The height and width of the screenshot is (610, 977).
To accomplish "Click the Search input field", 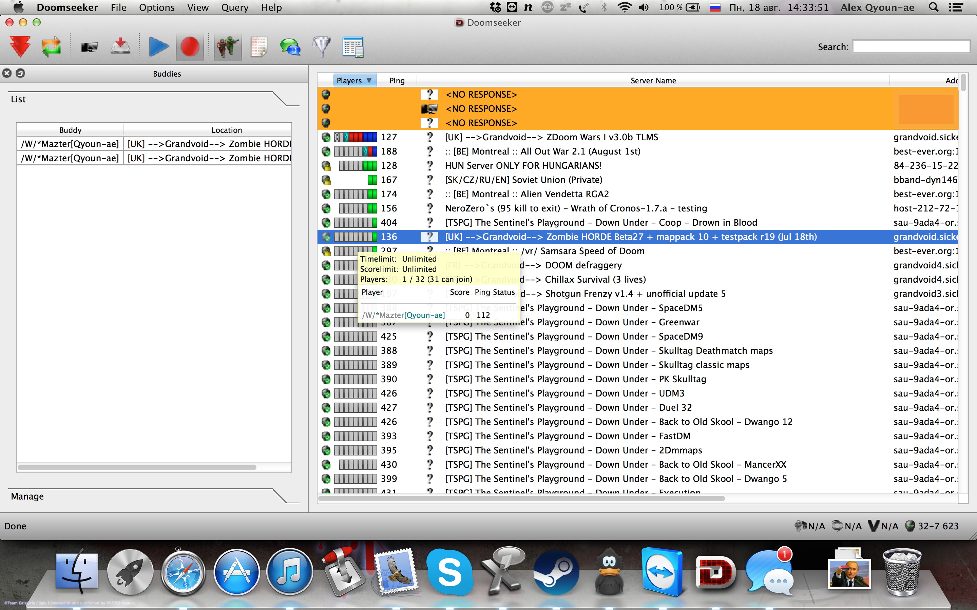I will (911, 47).
